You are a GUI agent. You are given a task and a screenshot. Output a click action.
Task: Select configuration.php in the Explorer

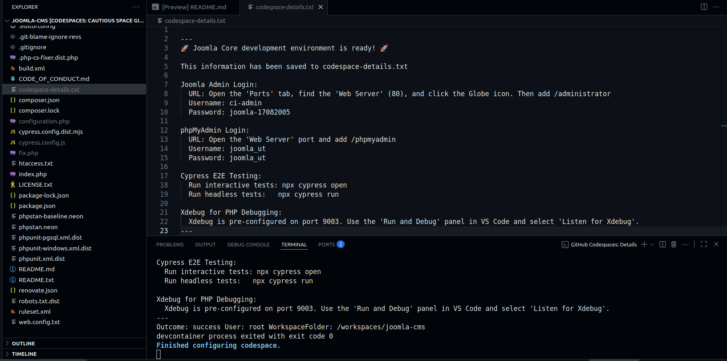[x=44, y=121]
